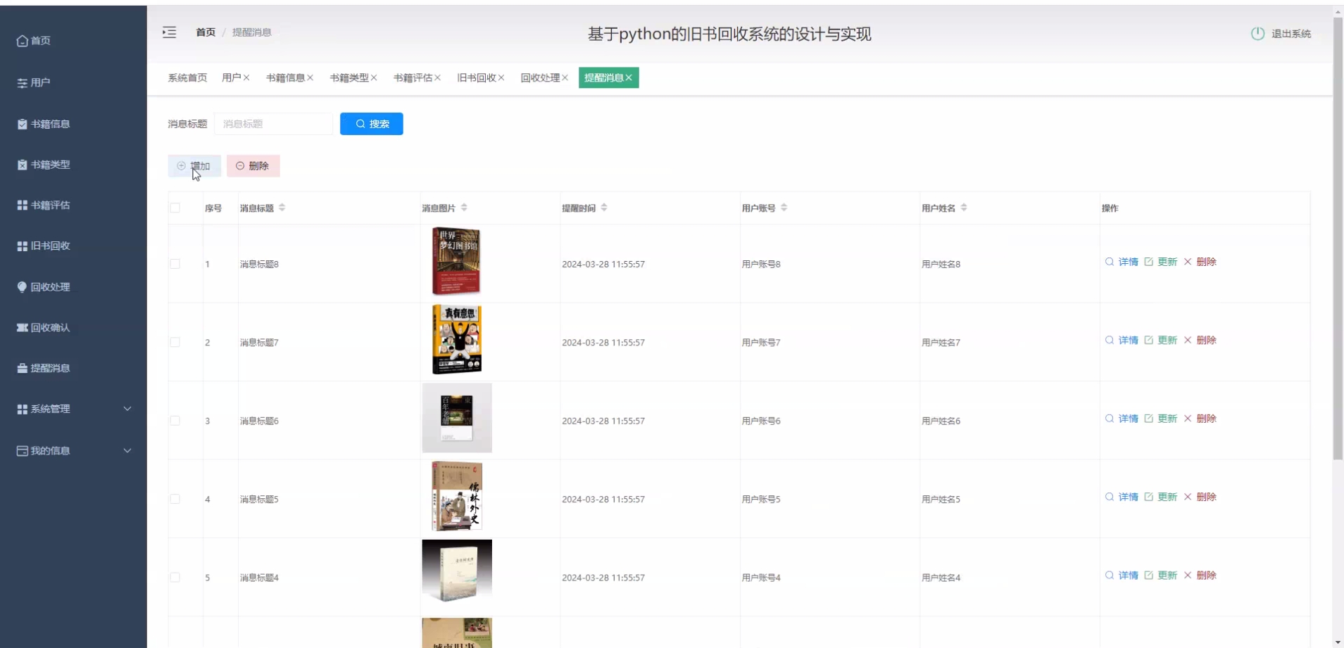
Task: Click the power icon to exit the system
Action: [1257, 34]
